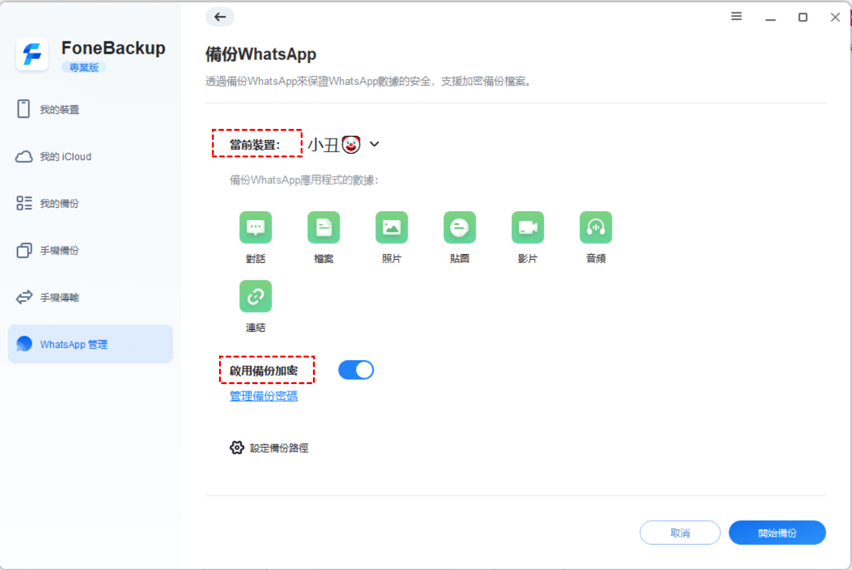Select the 貼圖 stickers icon
Viewport: 852px width, 570px height.
[x=460, y=227]
